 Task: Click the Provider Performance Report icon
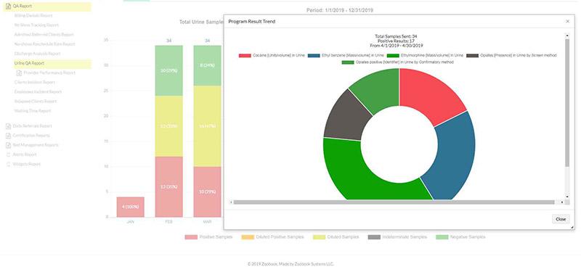pos(19,73)
